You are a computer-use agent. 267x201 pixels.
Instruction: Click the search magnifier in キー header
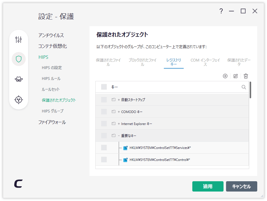[244, 87]
